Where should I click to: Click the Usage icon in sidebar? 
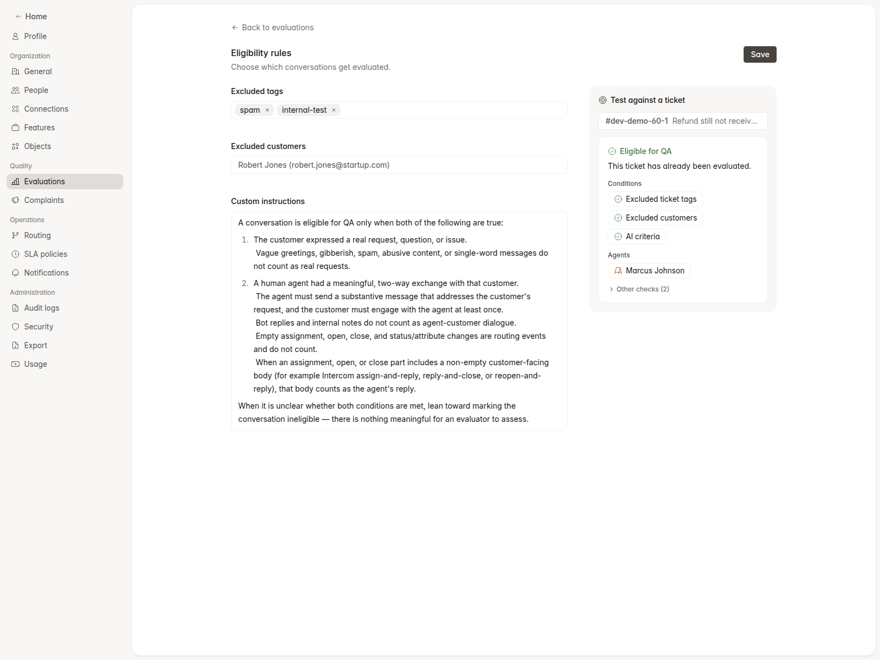coord(15,364)
